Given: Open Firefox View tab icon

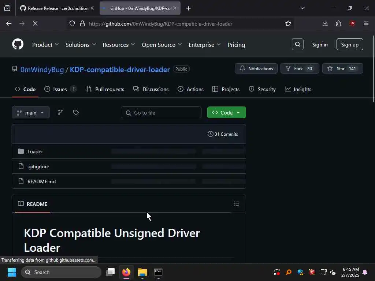Looking at the screenshot, I should (7, 8).
